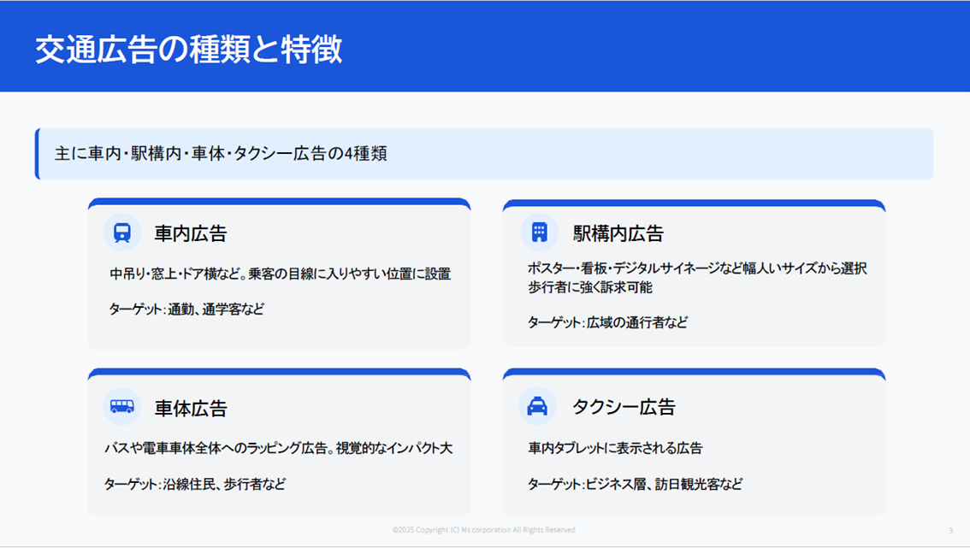Select the 車体広告 card heading

[190, 408]
